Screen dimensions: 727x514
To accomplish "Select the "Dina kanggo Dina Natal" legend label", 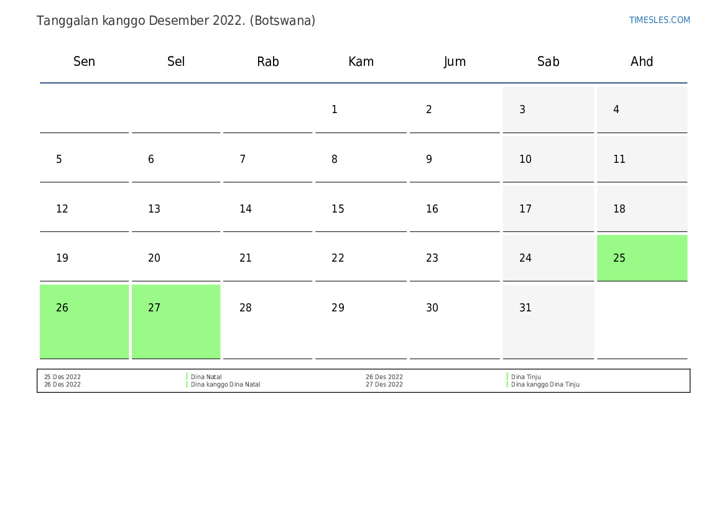I will [x=225, y=385].
